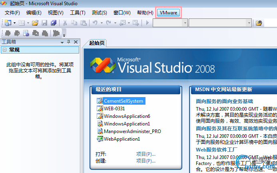Click the Find in Files binoculars icon

point(259,23)
